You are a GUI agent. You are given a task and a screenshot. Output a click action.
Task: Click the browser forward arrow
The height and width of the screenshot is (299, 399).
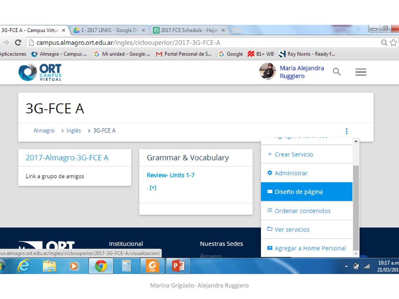click(x=5, y=42)
